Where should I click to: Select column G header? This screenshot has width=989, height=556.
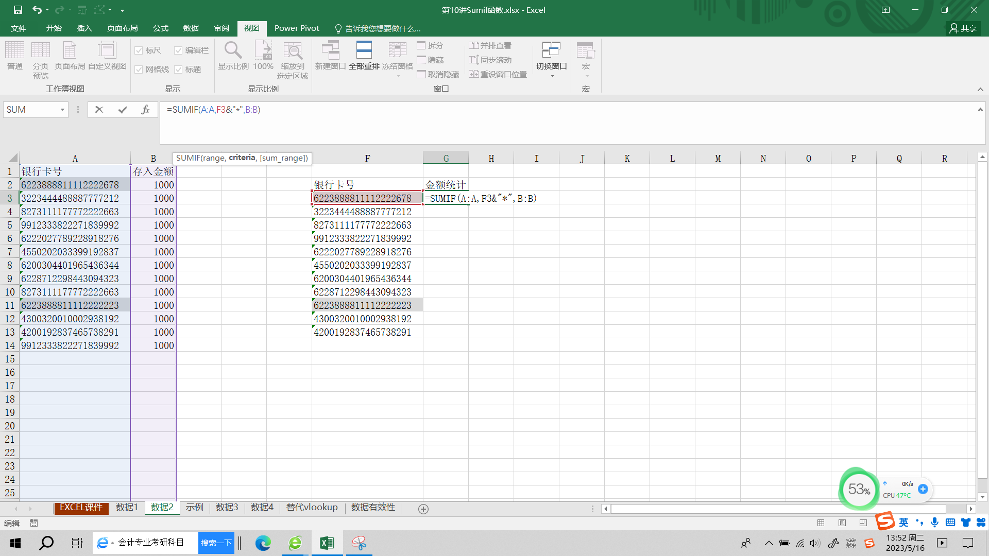pos(446,158)
